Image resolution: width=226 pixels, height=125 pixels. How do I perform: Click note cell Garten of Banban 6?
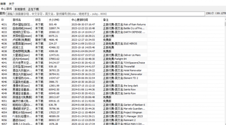(124, 105)
